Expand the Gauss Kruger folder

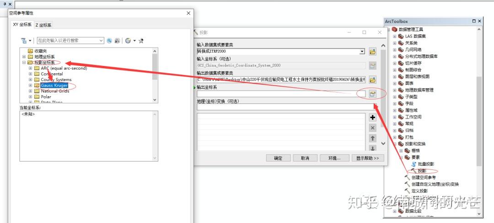point(30,85)
